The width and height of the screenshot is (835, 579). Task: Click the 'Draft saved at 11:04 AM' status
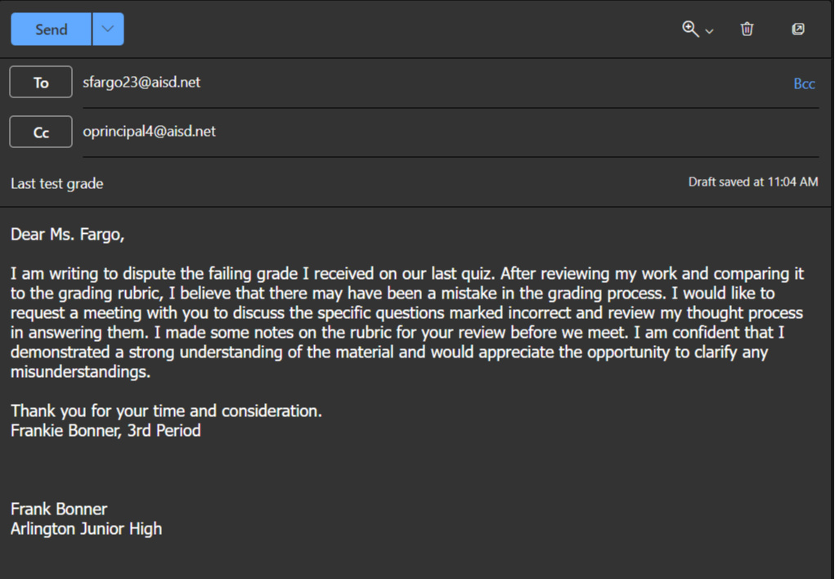(x=752, y=182)
